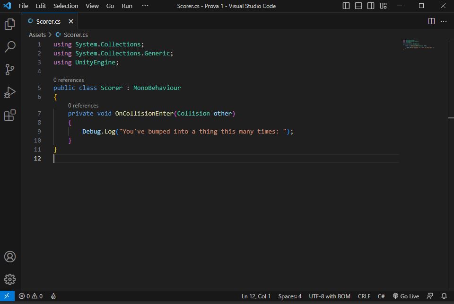Open the Search view
Viewport: 454px width, 304px height.
click(10, 47)
